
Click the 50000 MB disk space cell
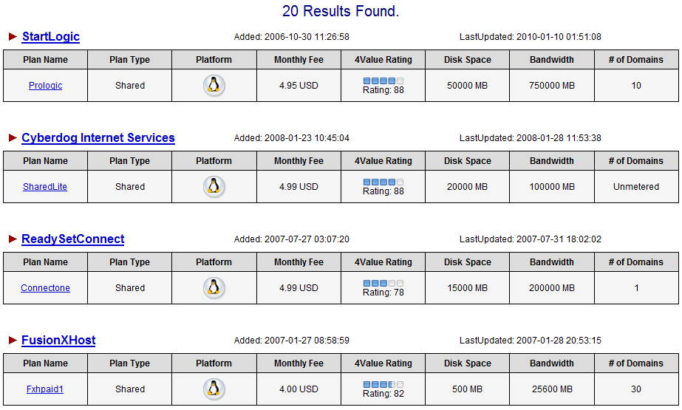tap(467, 86)
